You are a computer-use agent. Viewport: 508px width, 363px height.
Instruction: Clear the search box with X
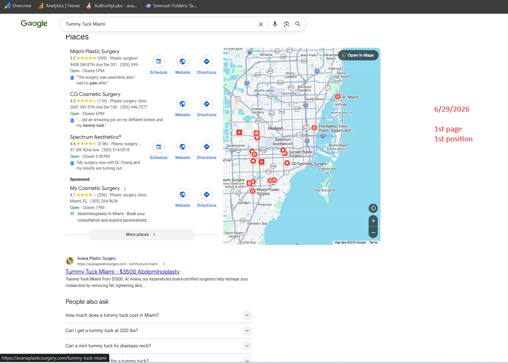coord(261,24)
